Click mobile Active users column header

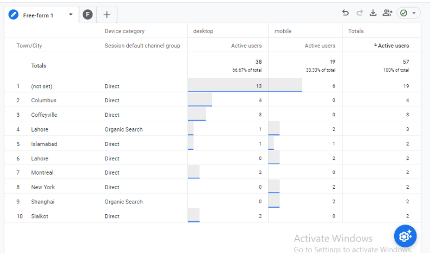(320, 46)
